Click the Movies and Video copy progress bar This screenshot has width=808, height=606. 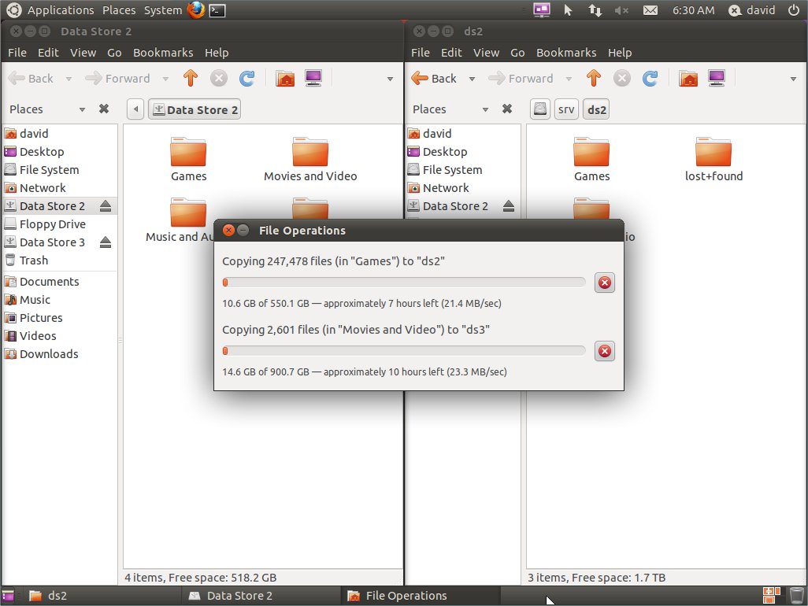(404, 351)
